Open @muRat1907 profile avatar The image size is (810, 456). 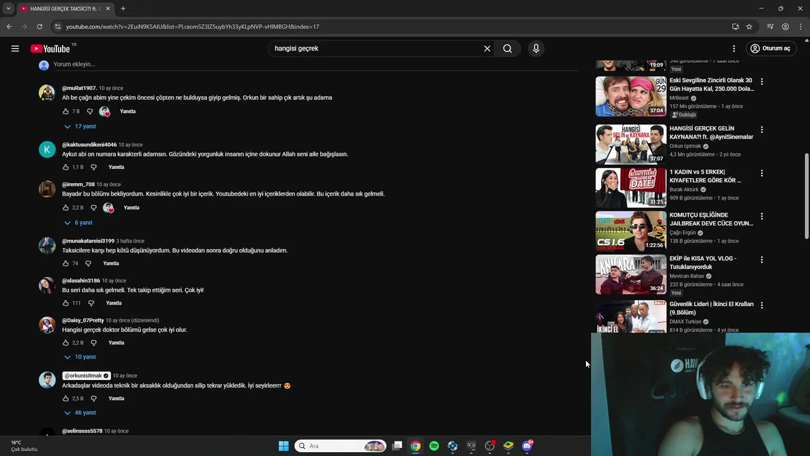(x=47, y=92)
